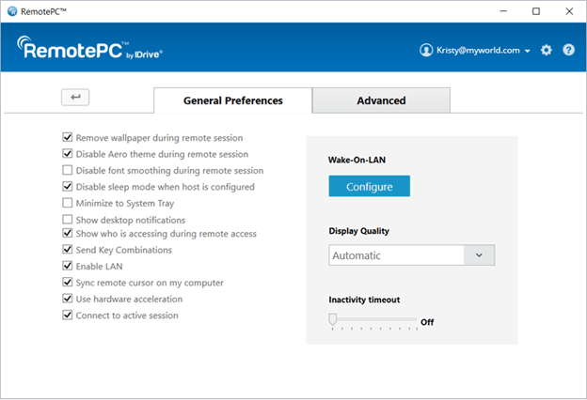The image size is (587, 400).
Task: Click the Wake-On-LAN heading
Action: (357, 160)
